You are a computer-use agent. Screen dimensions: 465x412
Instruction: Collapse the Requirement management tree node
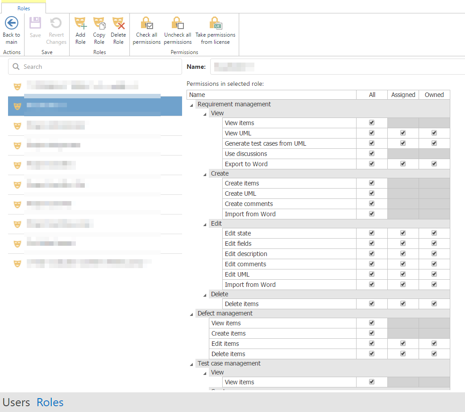point(192,105)
